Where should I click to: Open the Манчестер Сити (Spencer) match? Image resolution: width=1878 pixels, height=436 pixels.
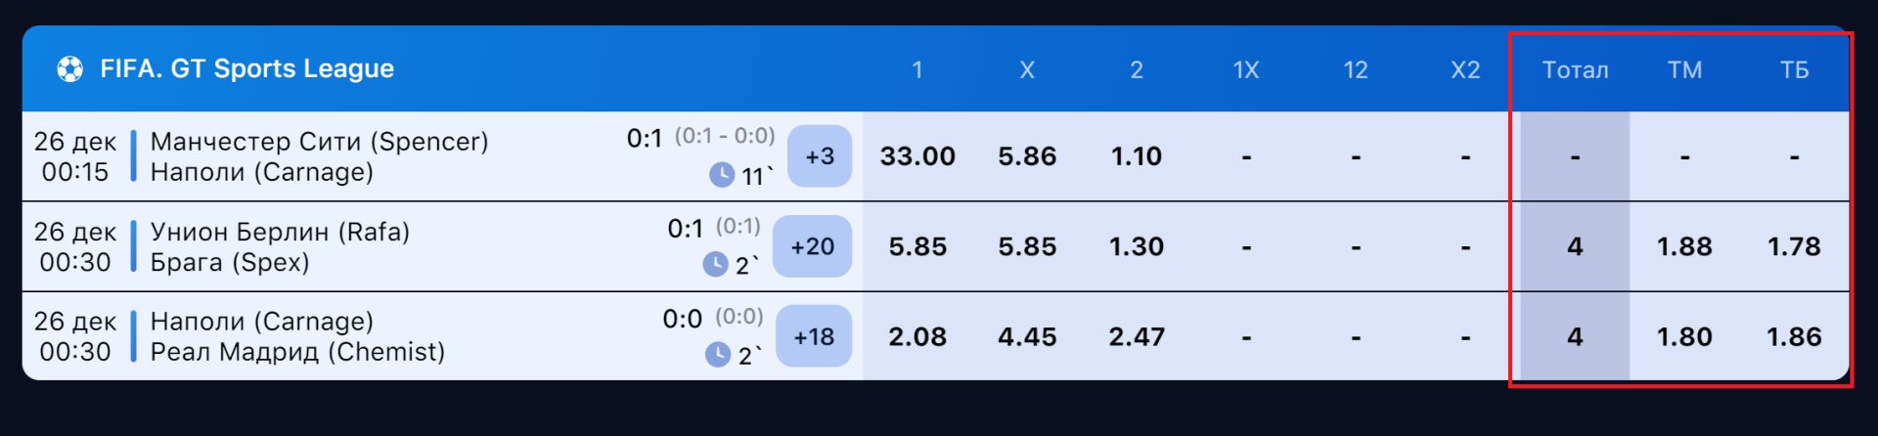(319, 142)
